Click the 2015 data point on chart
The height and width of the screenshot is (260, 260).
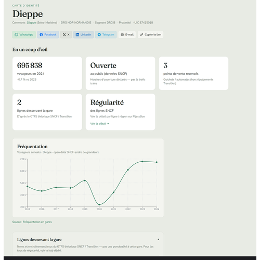[x=28, y=187]
